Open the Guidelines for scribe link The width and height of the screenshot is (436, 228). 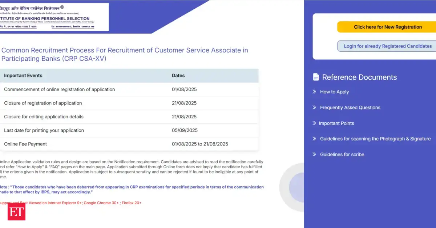pyautogui.click(x=342, y=155)
